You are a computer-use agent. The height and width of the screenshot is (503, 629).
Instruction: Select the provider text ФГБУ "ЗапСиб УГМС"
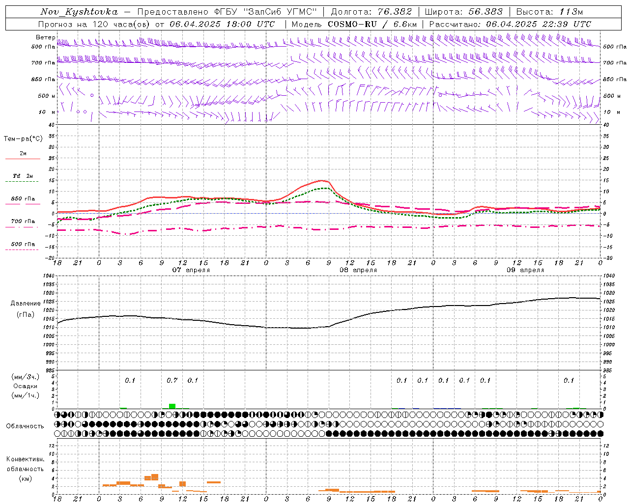pos(266,12)
